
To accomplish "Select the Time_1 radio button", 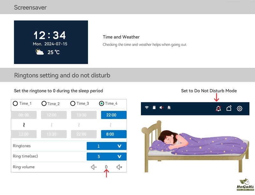I will click(x=15, y=103).
